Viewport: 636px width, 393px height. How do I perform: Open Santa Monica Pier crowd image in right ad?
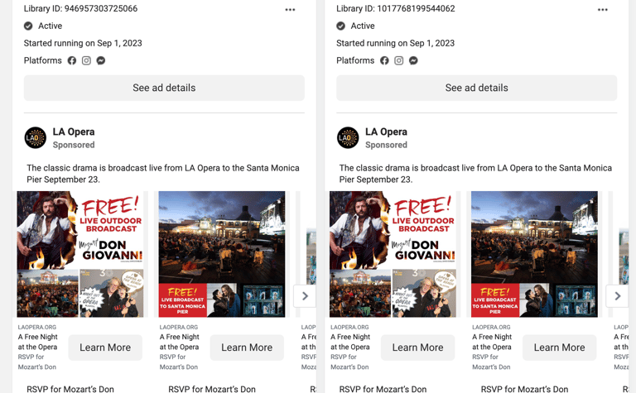coord(534,254)
